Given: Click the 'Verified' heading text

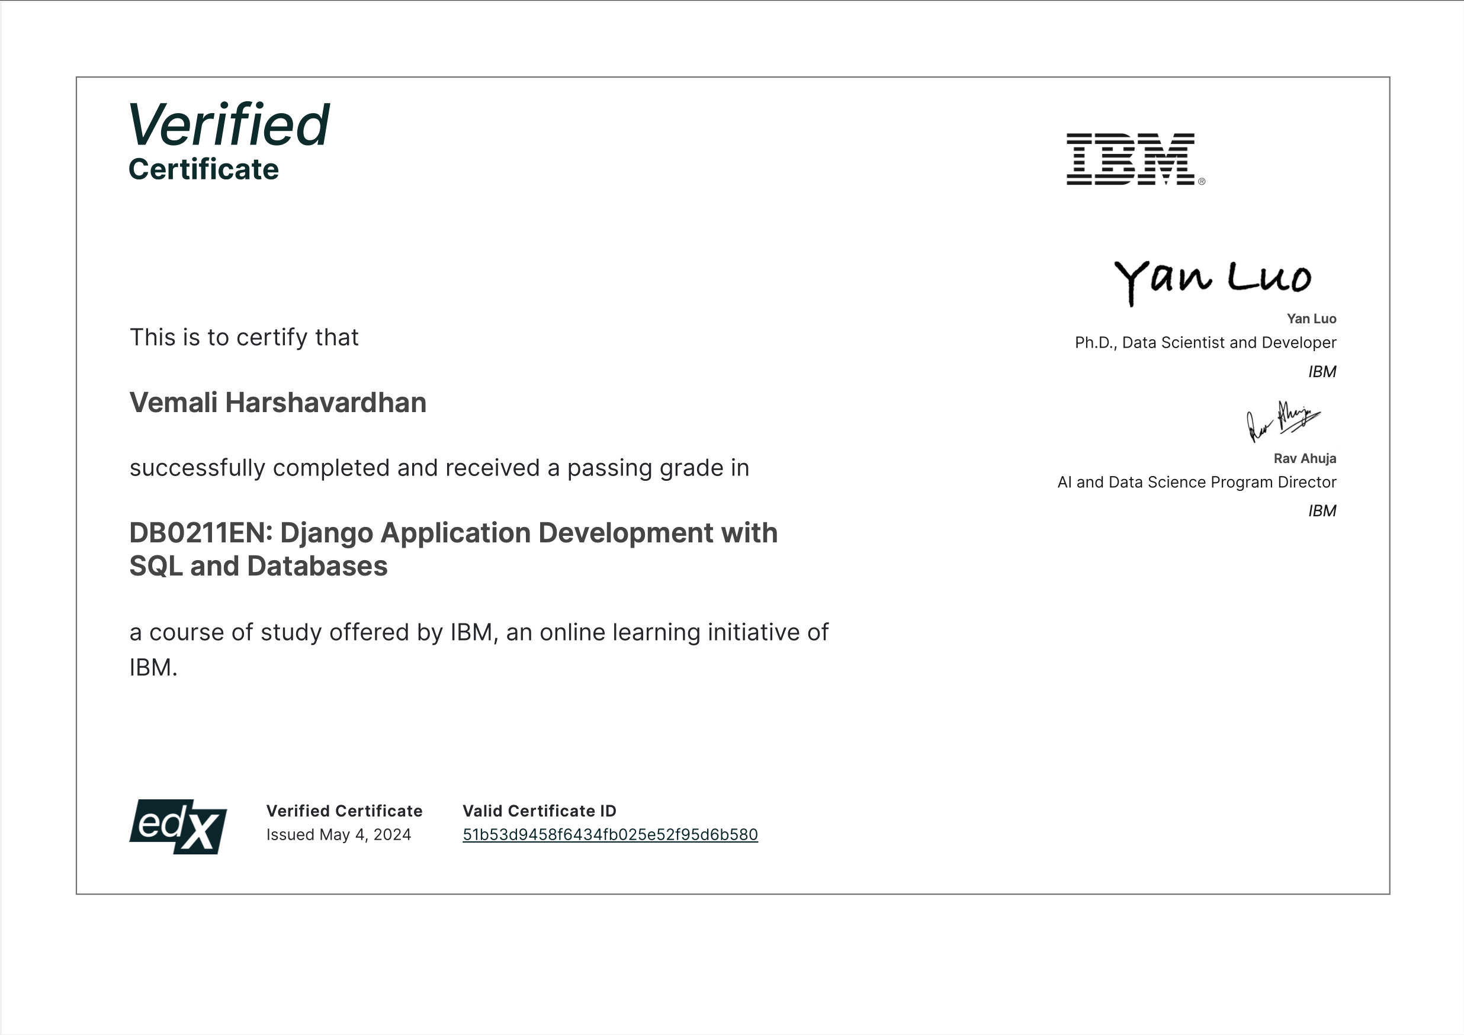Looking at the screenshot, I should coord(229,124).
